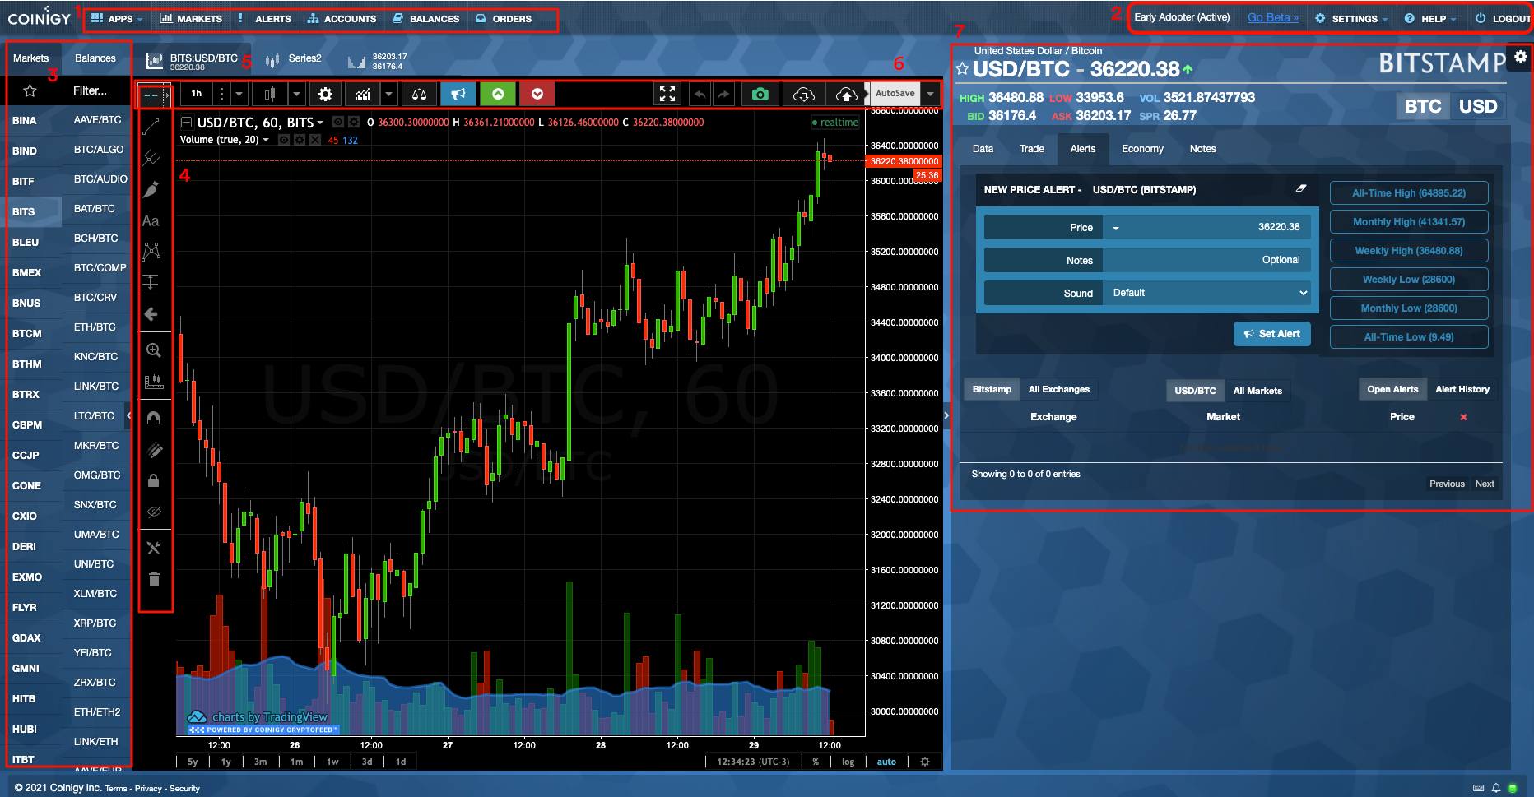Click the green buy arrow button
Viewport: 1534px width, 797px height.
tap(498, 94)
